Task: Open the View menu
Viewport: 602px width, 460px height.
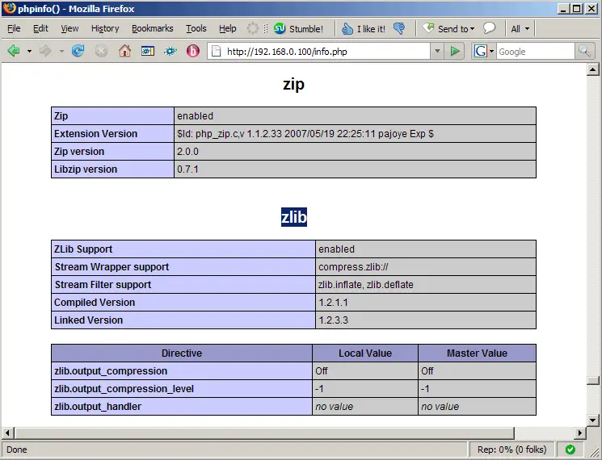Action: pos(69,28)
